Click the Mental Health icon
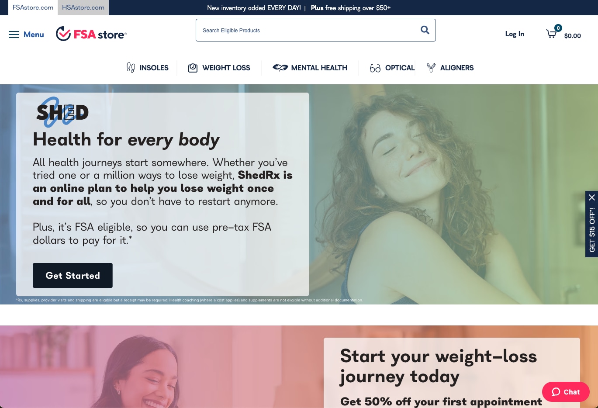The height and width of the screenshot is (408, 598). pyautogui.click(x=280, y=68)
